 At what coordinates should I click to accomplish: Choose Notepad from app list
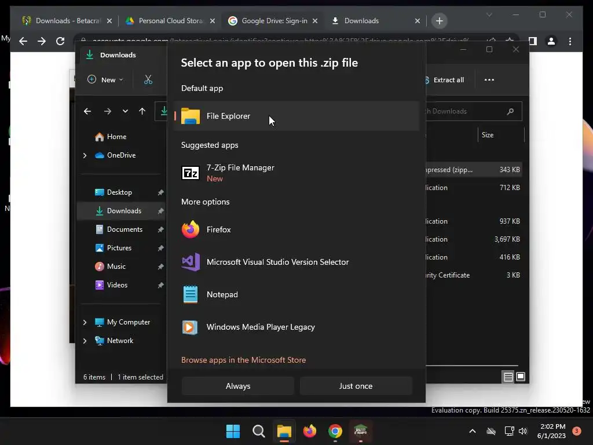(x=296, y=294)
